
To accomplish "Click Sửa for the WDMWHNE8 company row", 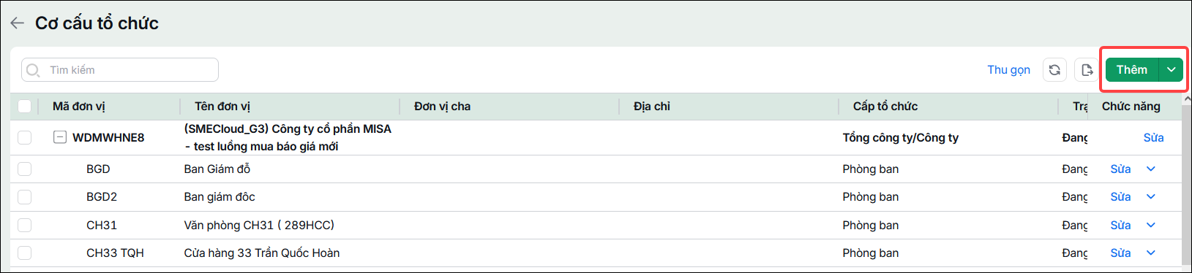I will pos(1153,137).
